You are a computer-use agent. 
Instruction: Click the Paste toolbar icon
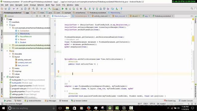(x=29, y=9)
